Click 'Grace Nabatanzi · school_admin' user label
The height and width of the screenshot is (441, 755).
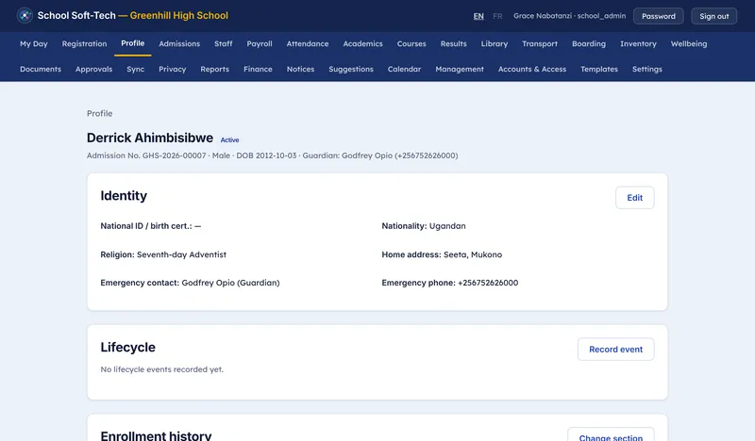pos(570,16)
